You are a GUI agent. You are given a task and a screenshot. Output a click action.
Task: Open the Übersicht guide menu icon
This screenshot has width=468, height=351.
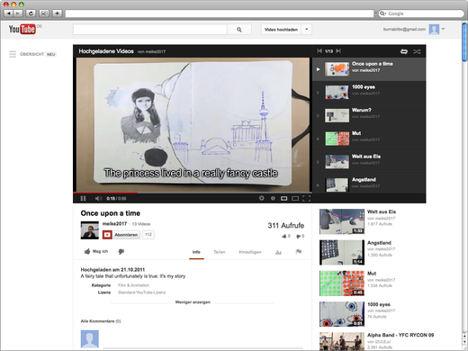[x=13, y=54]
